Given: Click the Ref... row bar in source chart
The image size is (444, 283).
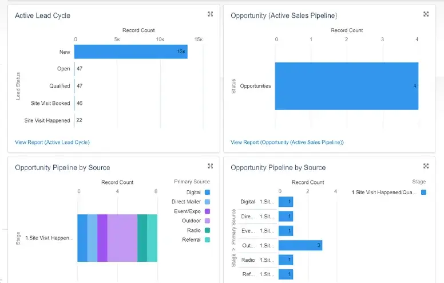Looking at the screenshot, I should pos(286,274).
